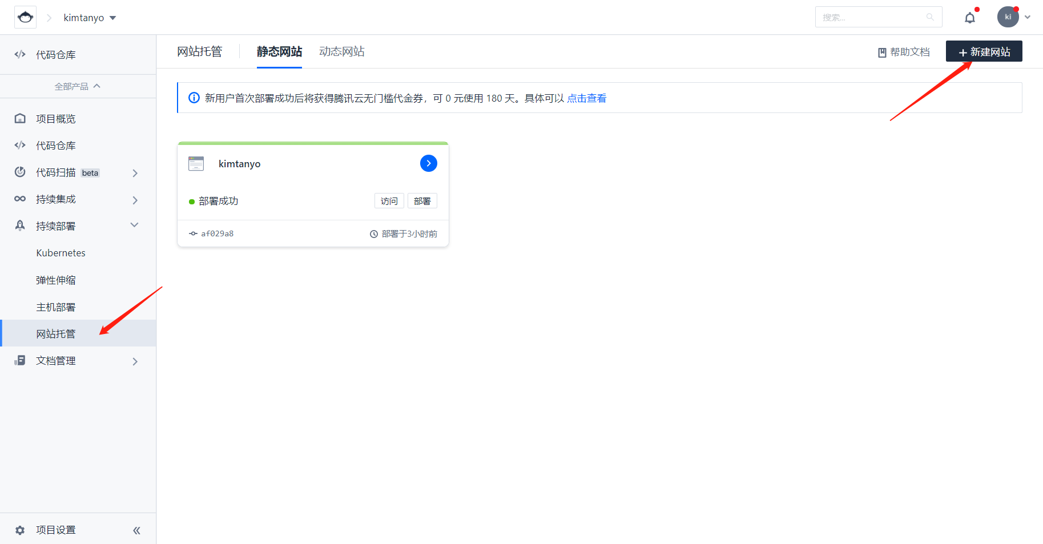Open the kimtanyo project dropdown
The width and height of the screenshot is (1043, 544).
90,18
